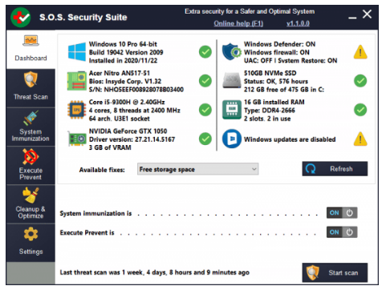Open the Cleanup & Optimize tab
The width and height of the screenshot is (382, 290).
[x=30, y=204]
